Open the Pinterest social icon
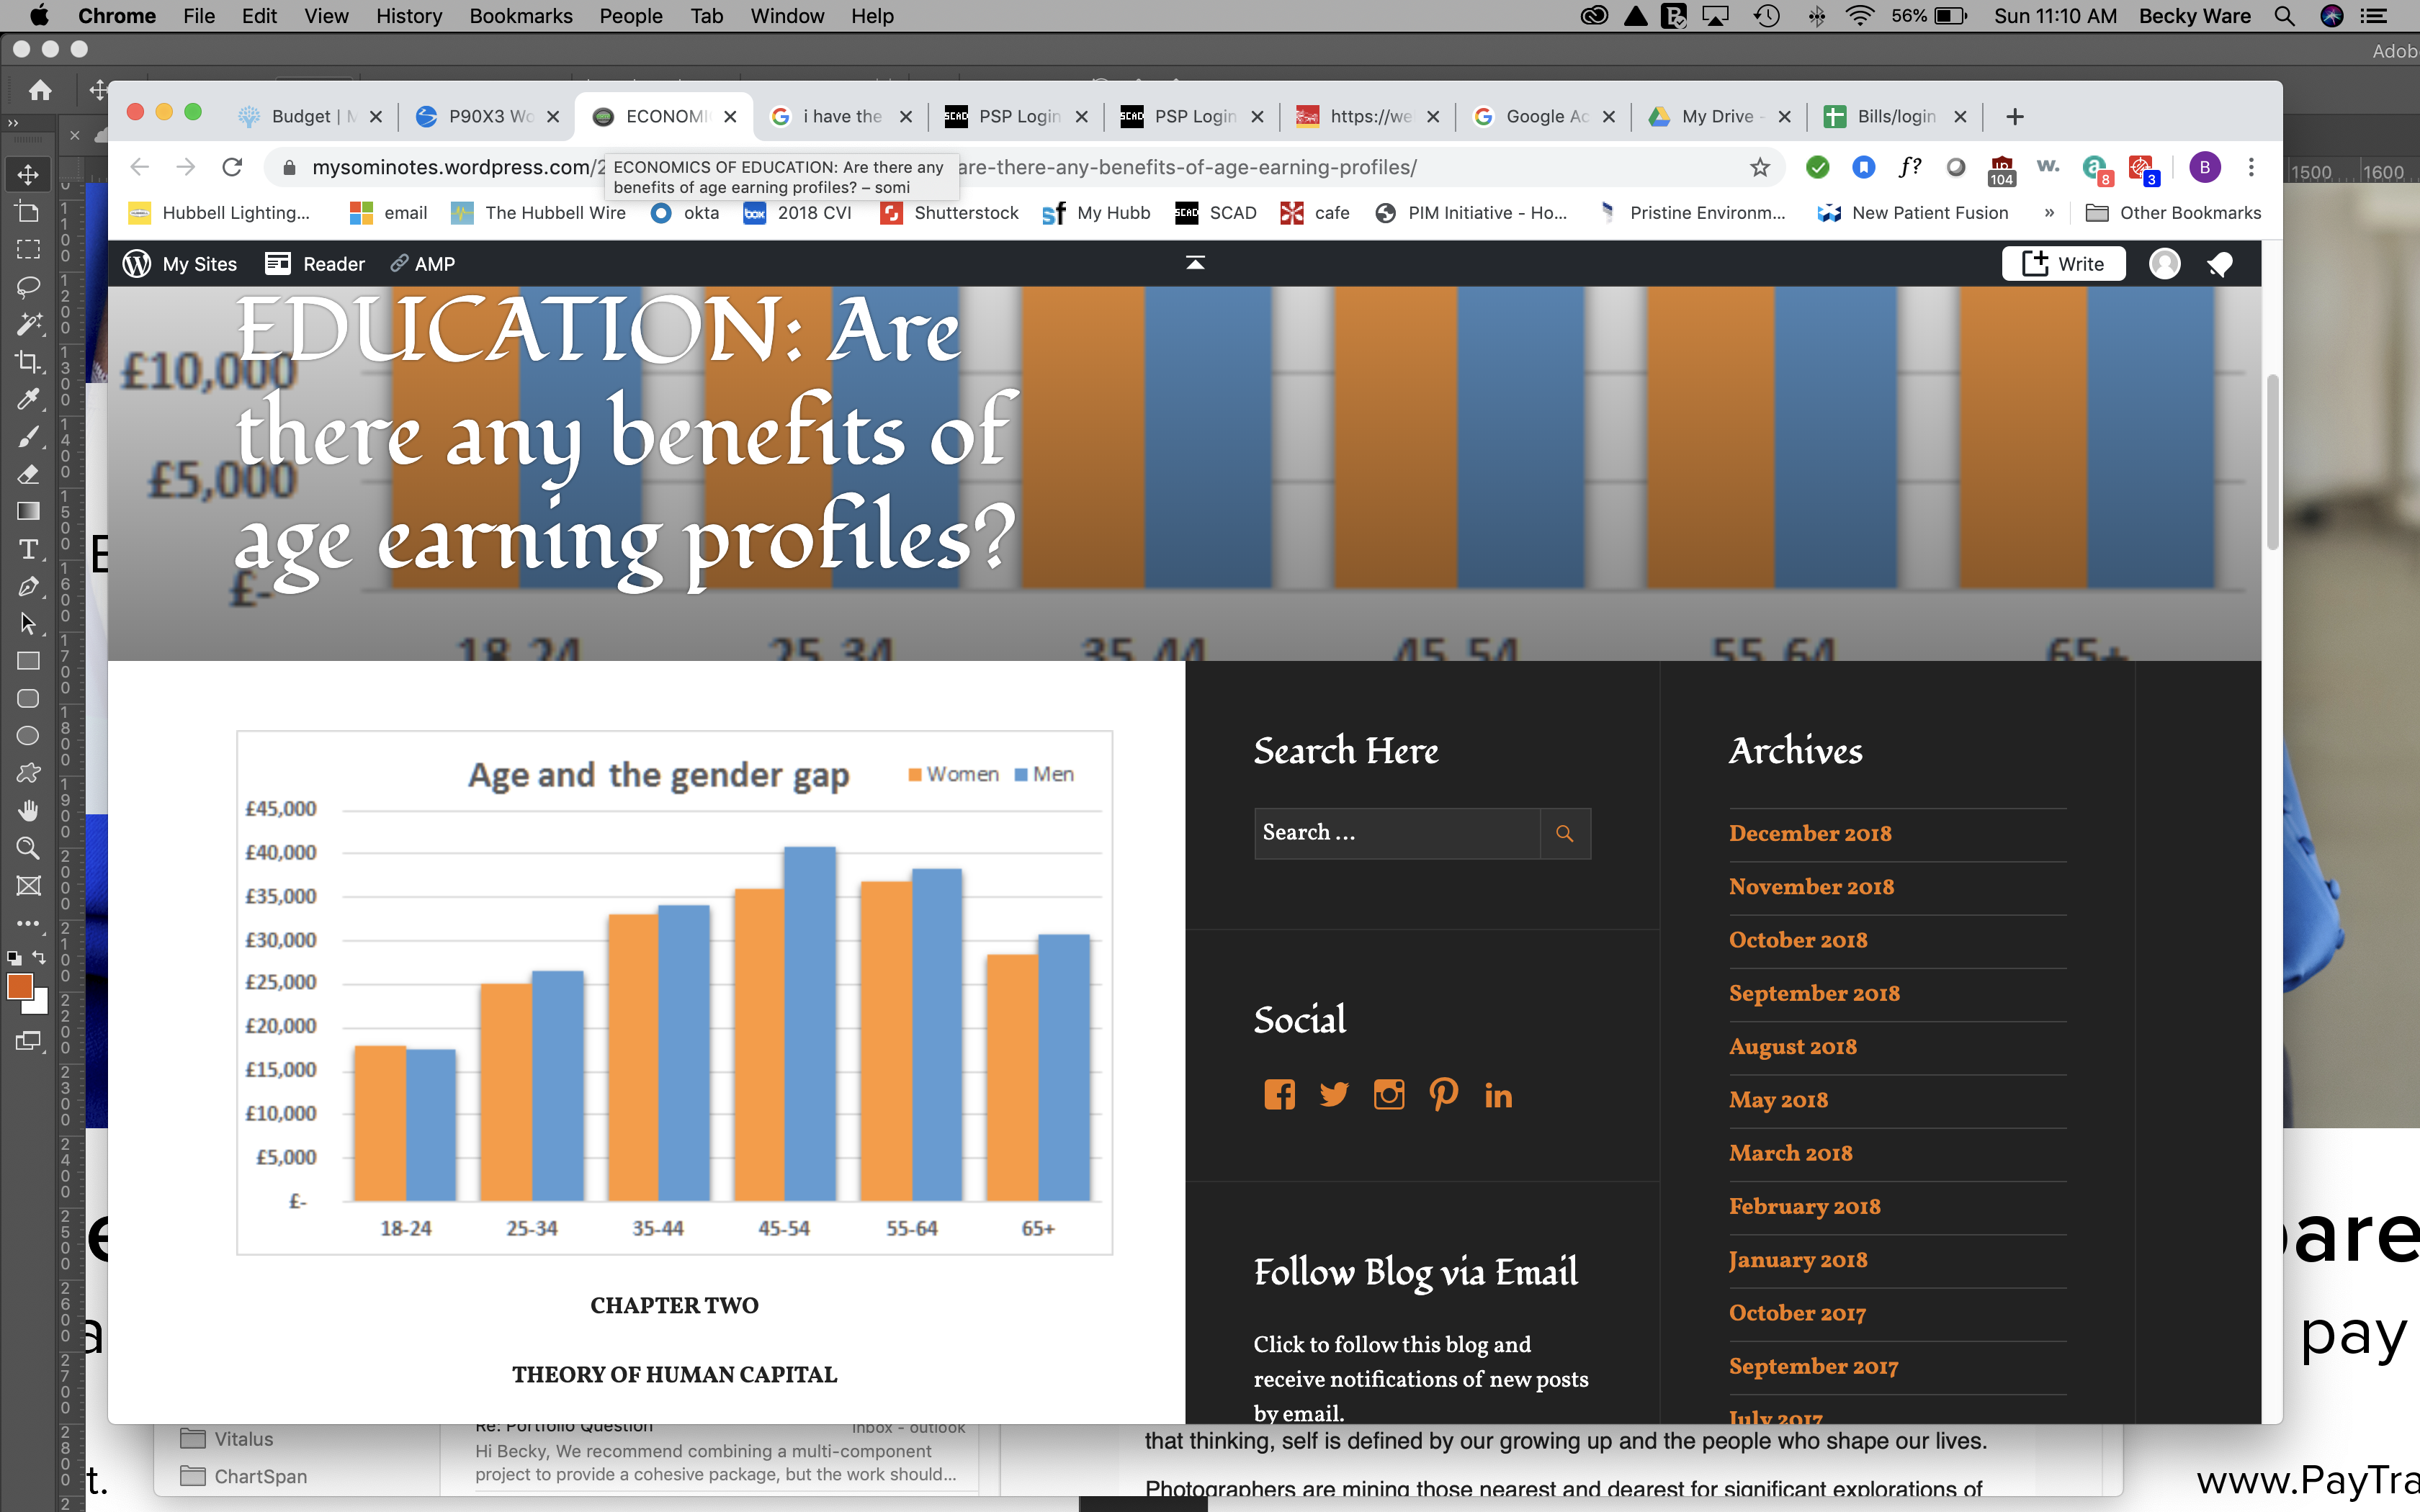Image resolution: width=2420 pixels, height=1512 pixels. (1443, 1095)
